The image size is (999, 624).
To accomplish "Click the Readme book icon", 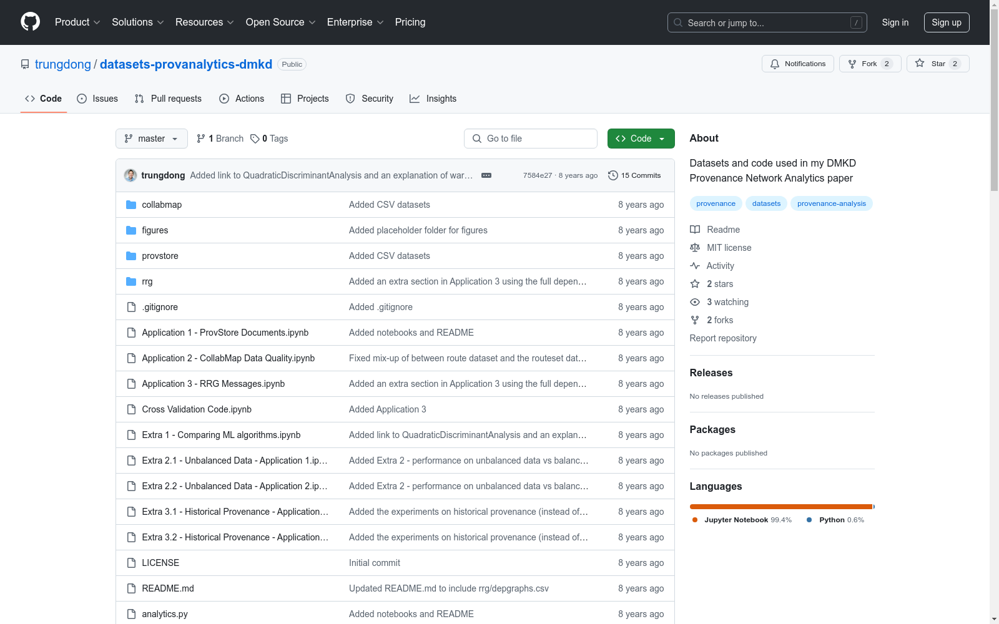I will [695, 230].
